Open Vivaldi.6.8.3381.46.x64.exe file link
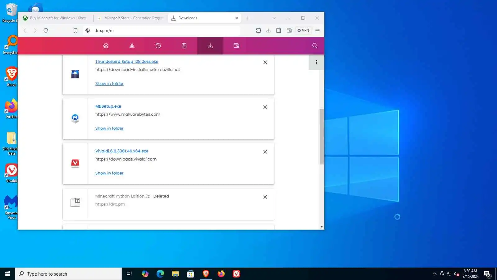This screenshot has width=497, height=280. click(x=122, y=151)
